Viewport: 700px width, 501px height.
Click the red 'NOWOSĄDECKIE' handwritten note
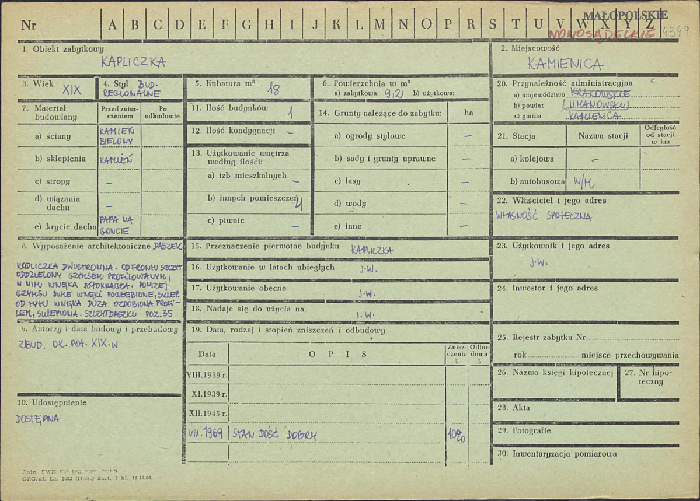602,34
